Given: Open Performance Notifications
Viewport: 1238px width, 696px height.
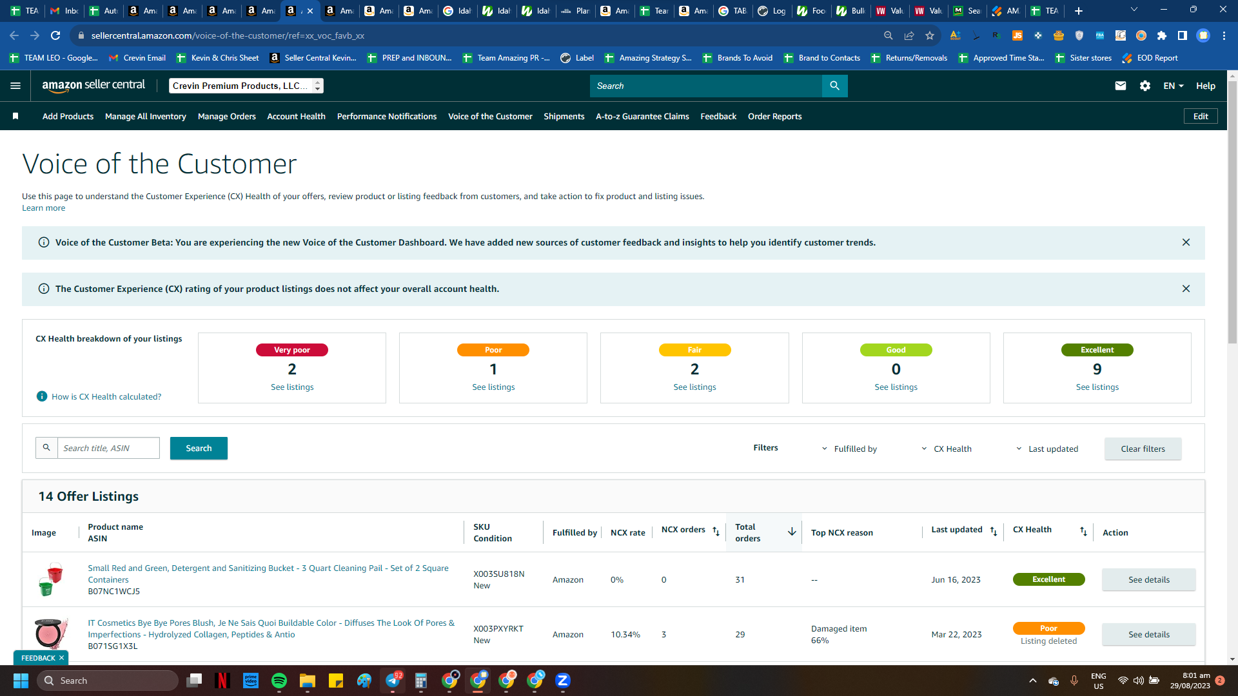Looking at the screenshot, I should tap(387, 116).
